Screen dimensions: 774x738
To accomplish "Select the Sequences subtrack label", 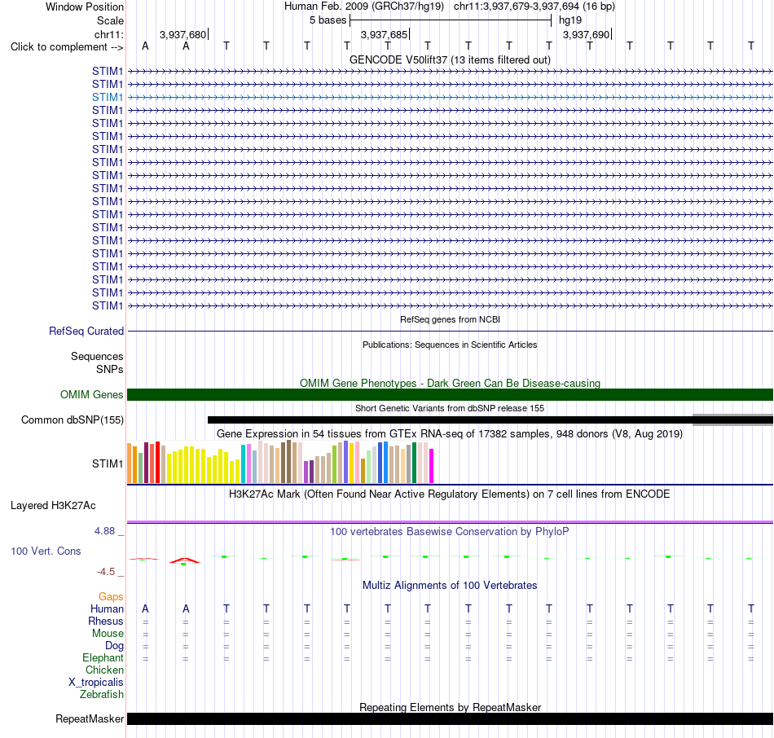I will [97, 357].
